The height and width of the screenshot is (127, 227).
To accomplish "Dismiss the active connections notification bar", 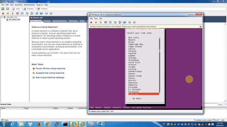I will coord(200,27).
